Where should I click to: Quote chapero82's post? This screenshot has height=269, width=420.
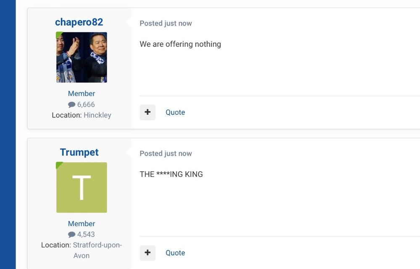(175, 112)
